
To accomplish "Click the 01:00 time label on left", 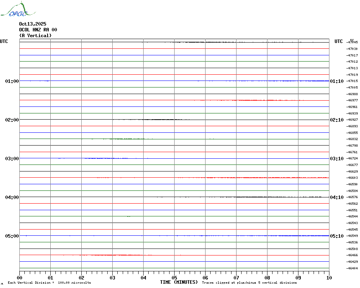I will tap(12, 81).
